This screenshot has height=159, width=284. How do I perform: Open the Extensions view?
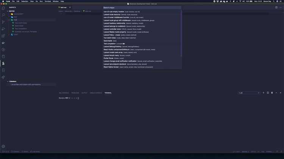point(3,36)
